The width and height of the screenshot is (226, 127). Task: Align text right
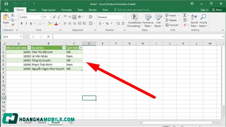[x=74, y=23]
